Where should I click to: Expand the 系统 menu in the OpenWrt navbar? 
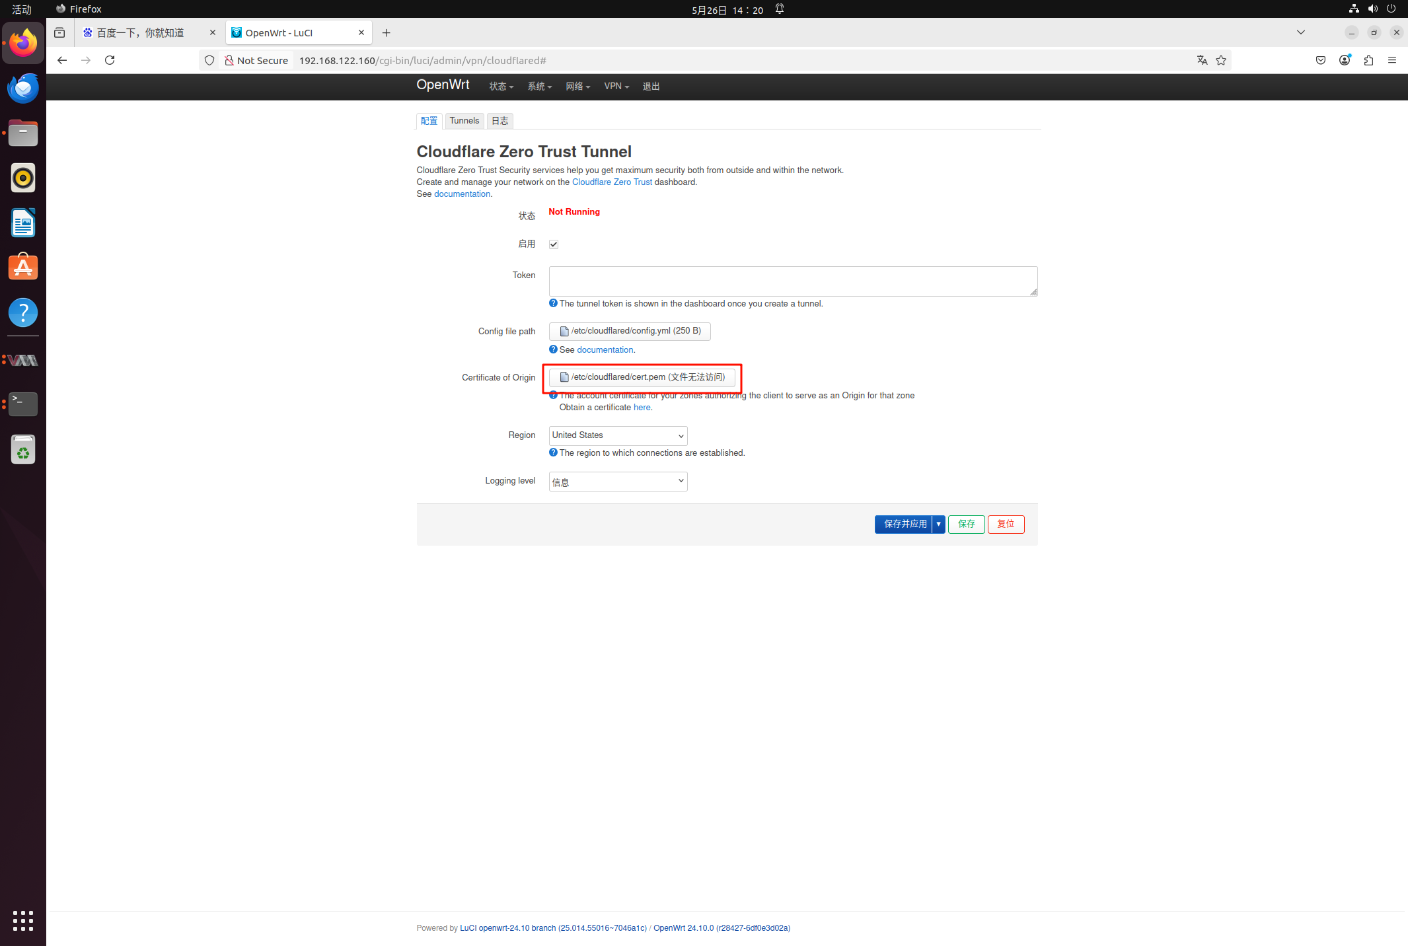click(539, 87)
